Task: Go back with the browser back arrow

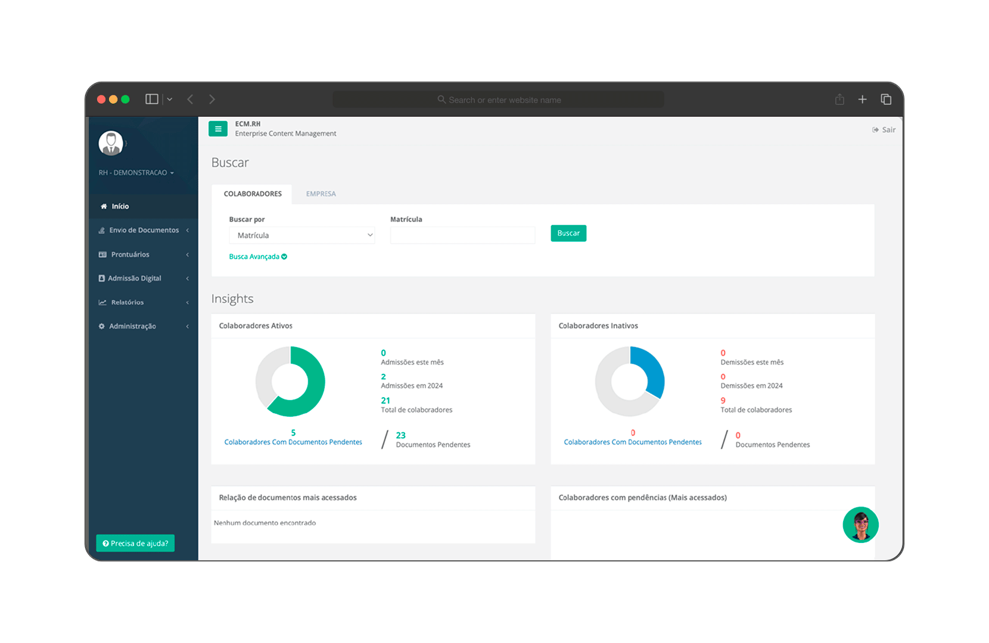Action: [190, 99]
